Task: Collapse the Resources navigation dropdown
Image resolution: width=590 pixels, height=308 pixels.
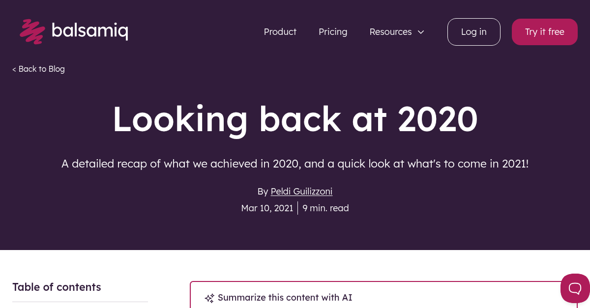Action: (x=420, y=32)
